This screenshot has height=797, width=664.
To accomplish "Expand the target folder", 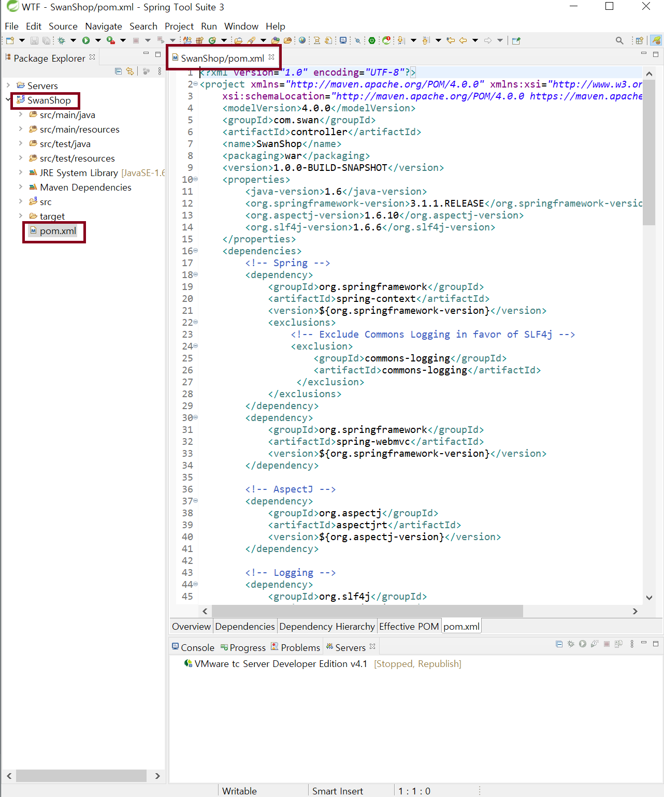I will [x=21, y=216].
